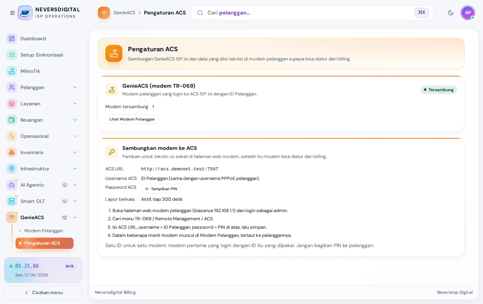Open Setup Sinkronisasi checklist icon
The image size is (483, 304).
(12, 55)
